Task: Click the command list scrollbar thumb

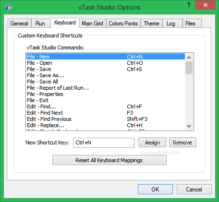Action: [x=189, y=68]
